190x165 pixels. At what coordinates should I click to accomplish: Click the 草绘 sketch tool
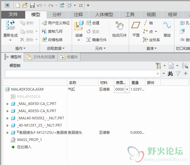pos(167,29)
